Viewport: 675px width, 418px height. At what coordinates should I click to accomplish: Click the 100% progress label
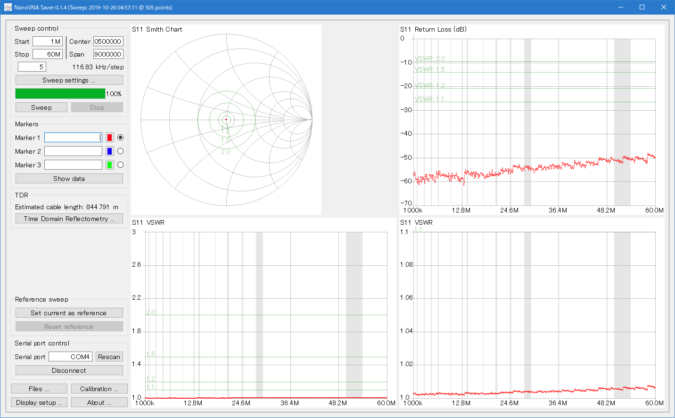[114, 94]
